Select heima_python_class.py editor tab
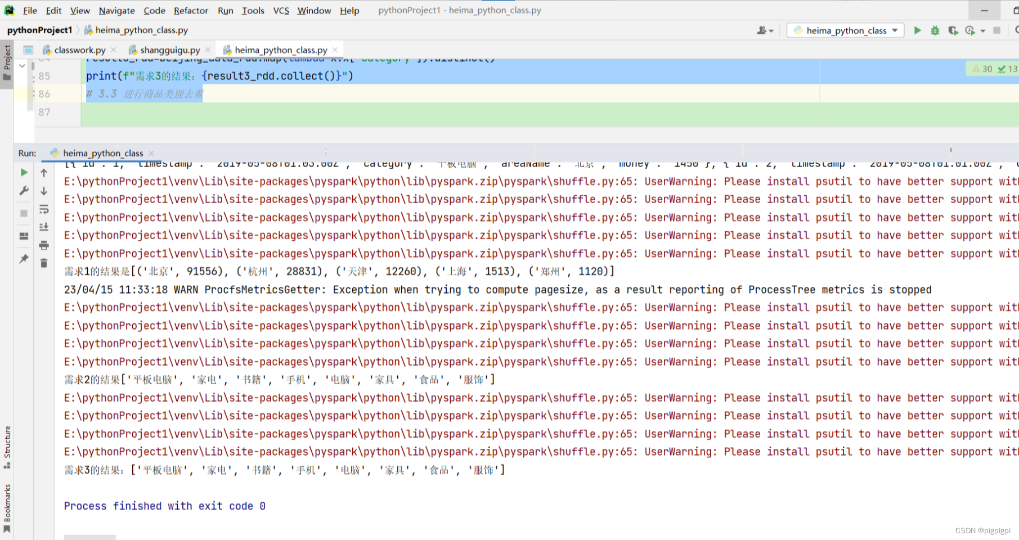The height and width of the screenshot is (540, 1019). [x=280, y=50]
